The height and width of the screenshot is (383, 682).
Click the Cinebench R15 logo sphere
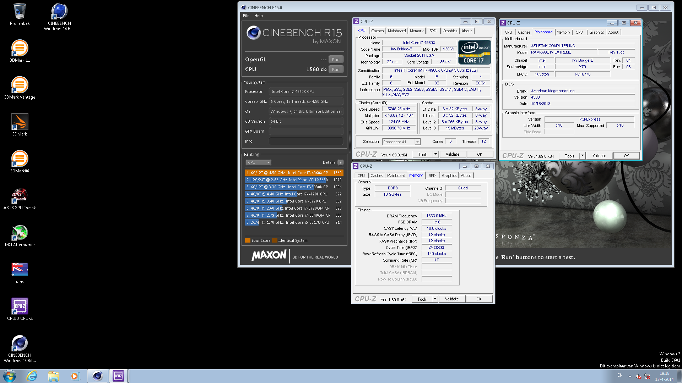[254, 33]
